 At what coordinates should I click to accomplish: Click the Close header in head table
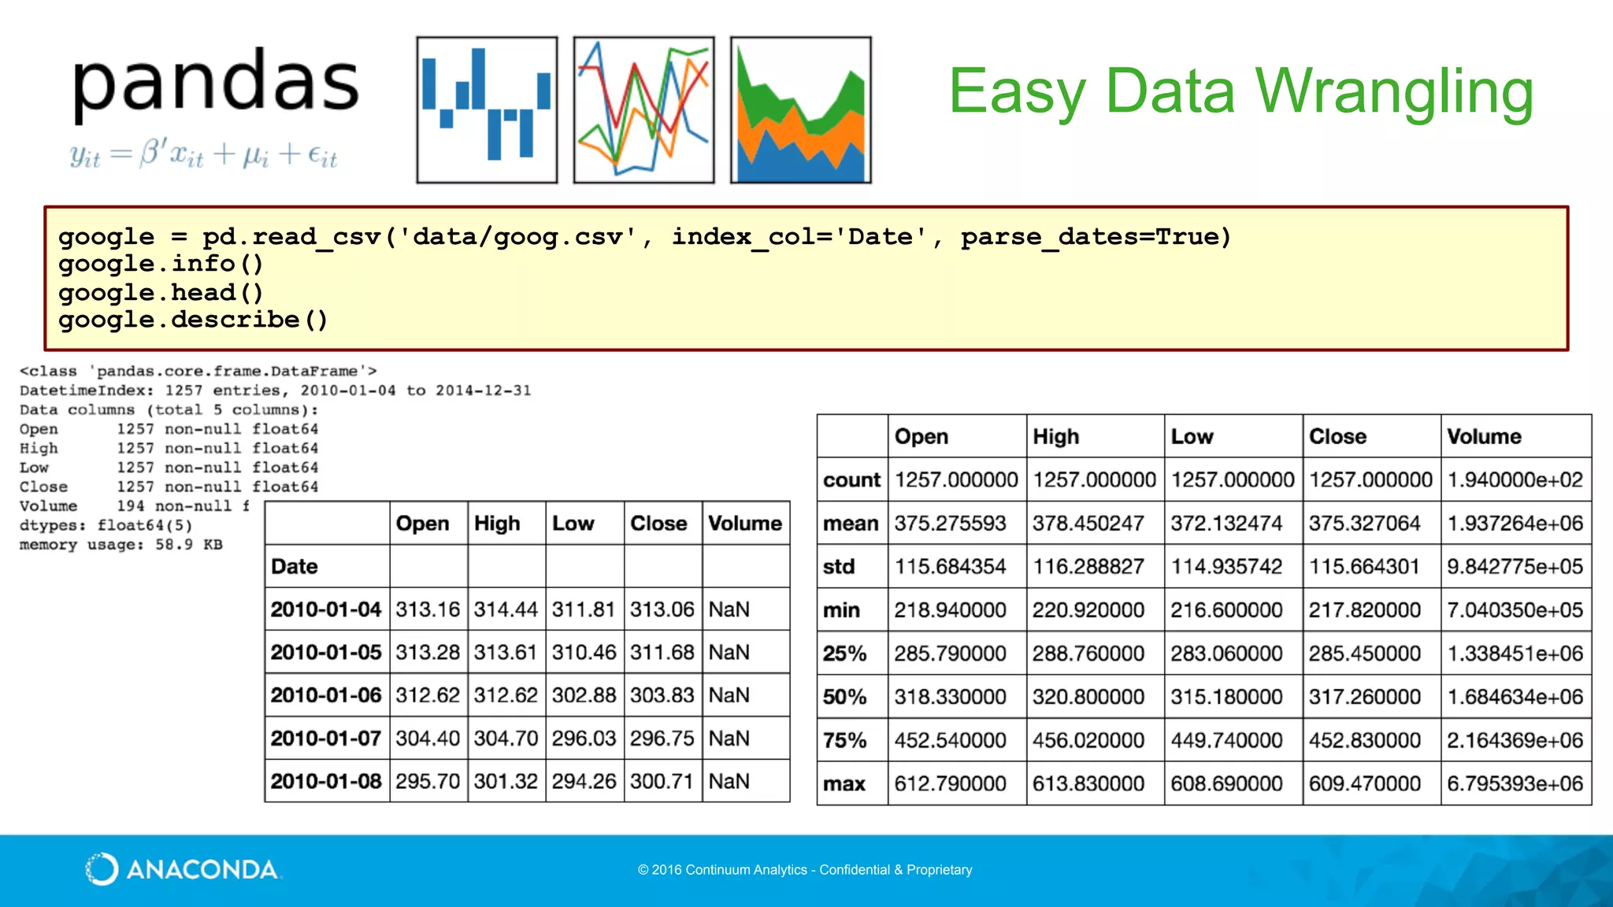(658, 524)
